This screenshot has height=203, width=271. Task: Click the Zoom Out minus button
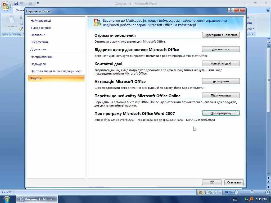click(x=236, y=192)
